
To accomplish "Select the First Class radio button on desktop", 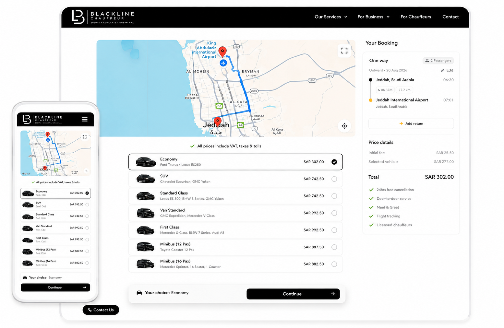I will tap(334, 230).
